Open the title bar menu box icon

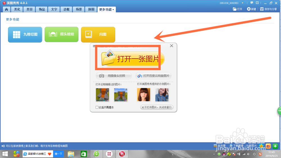257,3
